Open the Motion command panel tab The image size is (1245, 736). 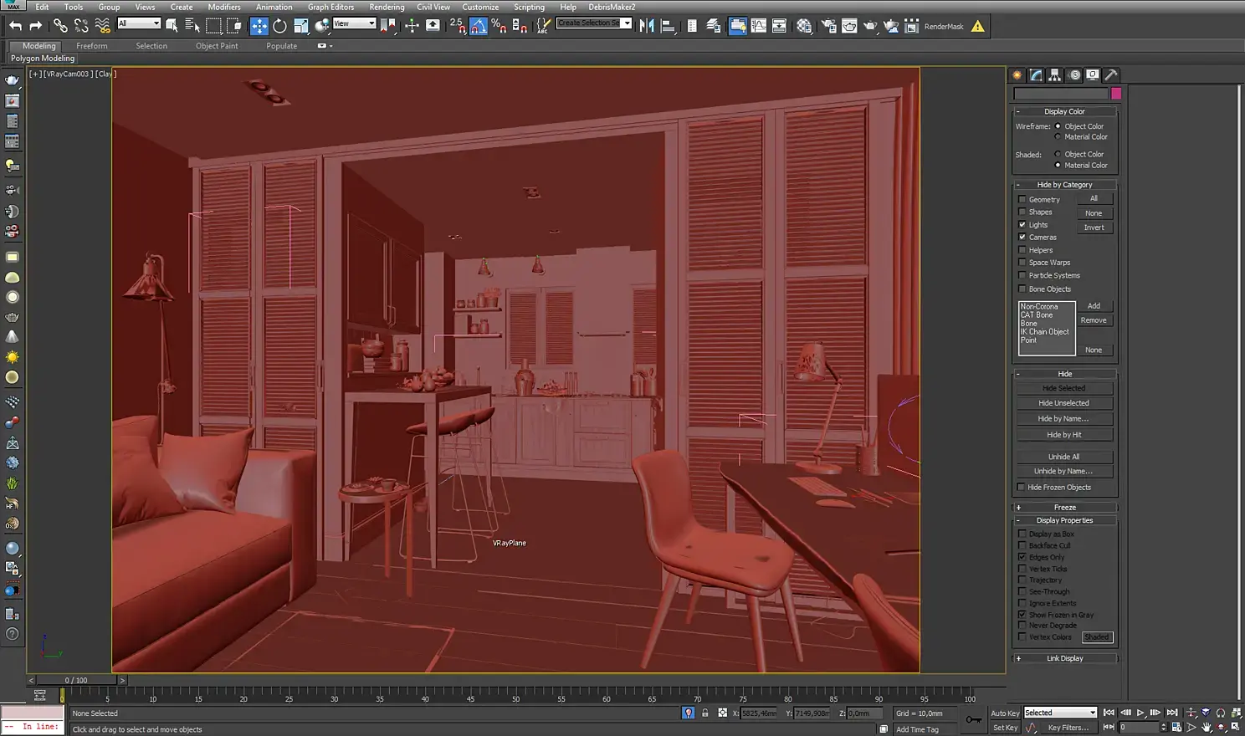[x=1074, y=75]
